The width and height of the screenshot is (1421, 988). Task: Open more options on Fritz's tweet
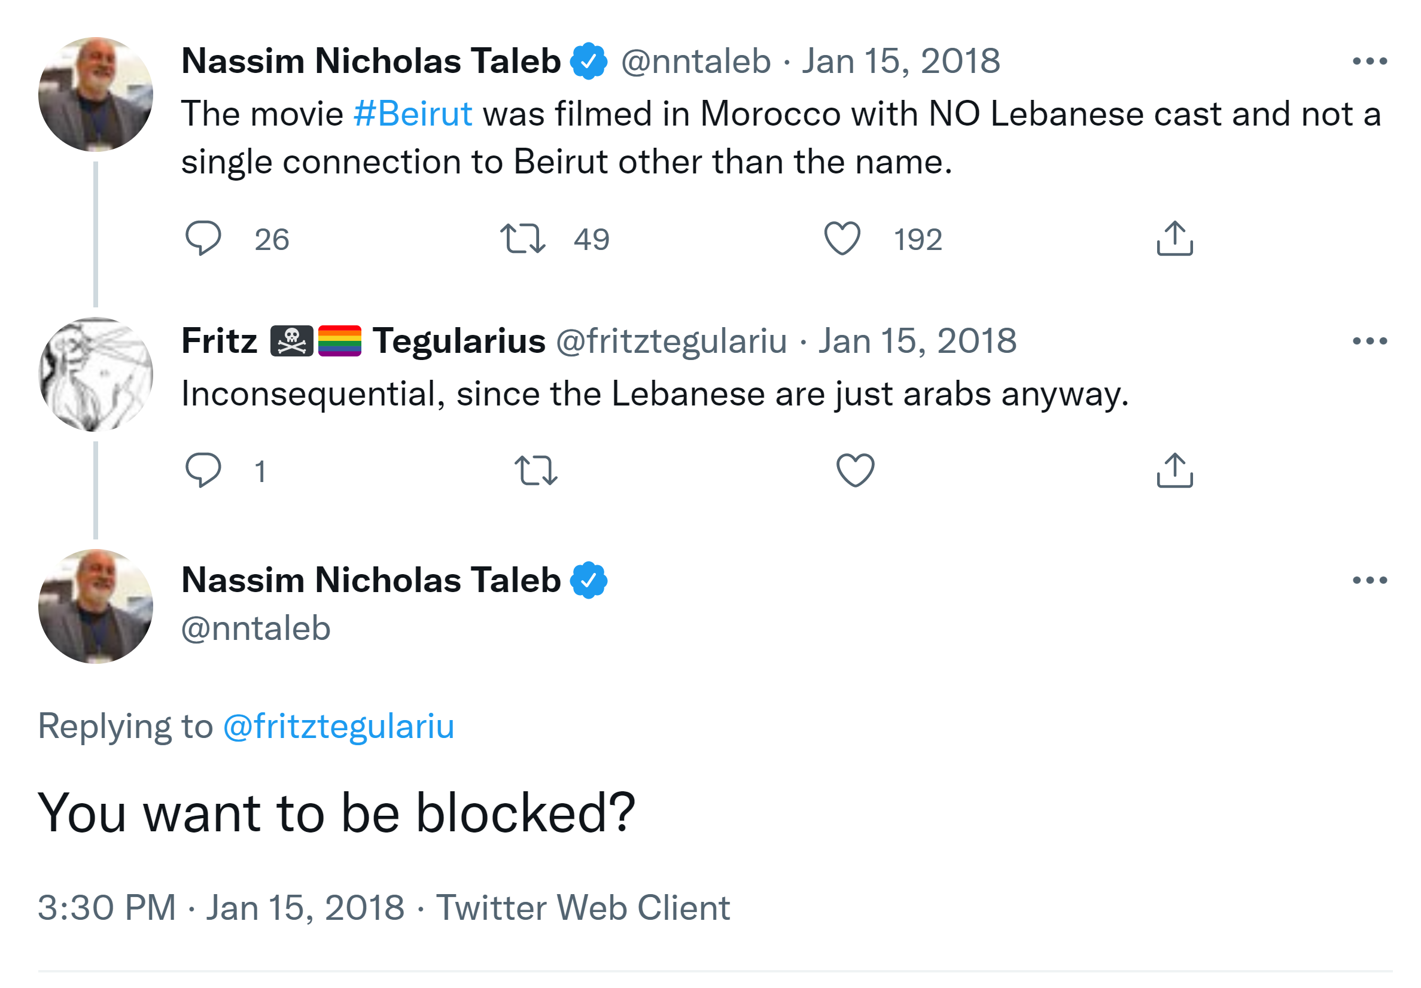click(1369, 341)
